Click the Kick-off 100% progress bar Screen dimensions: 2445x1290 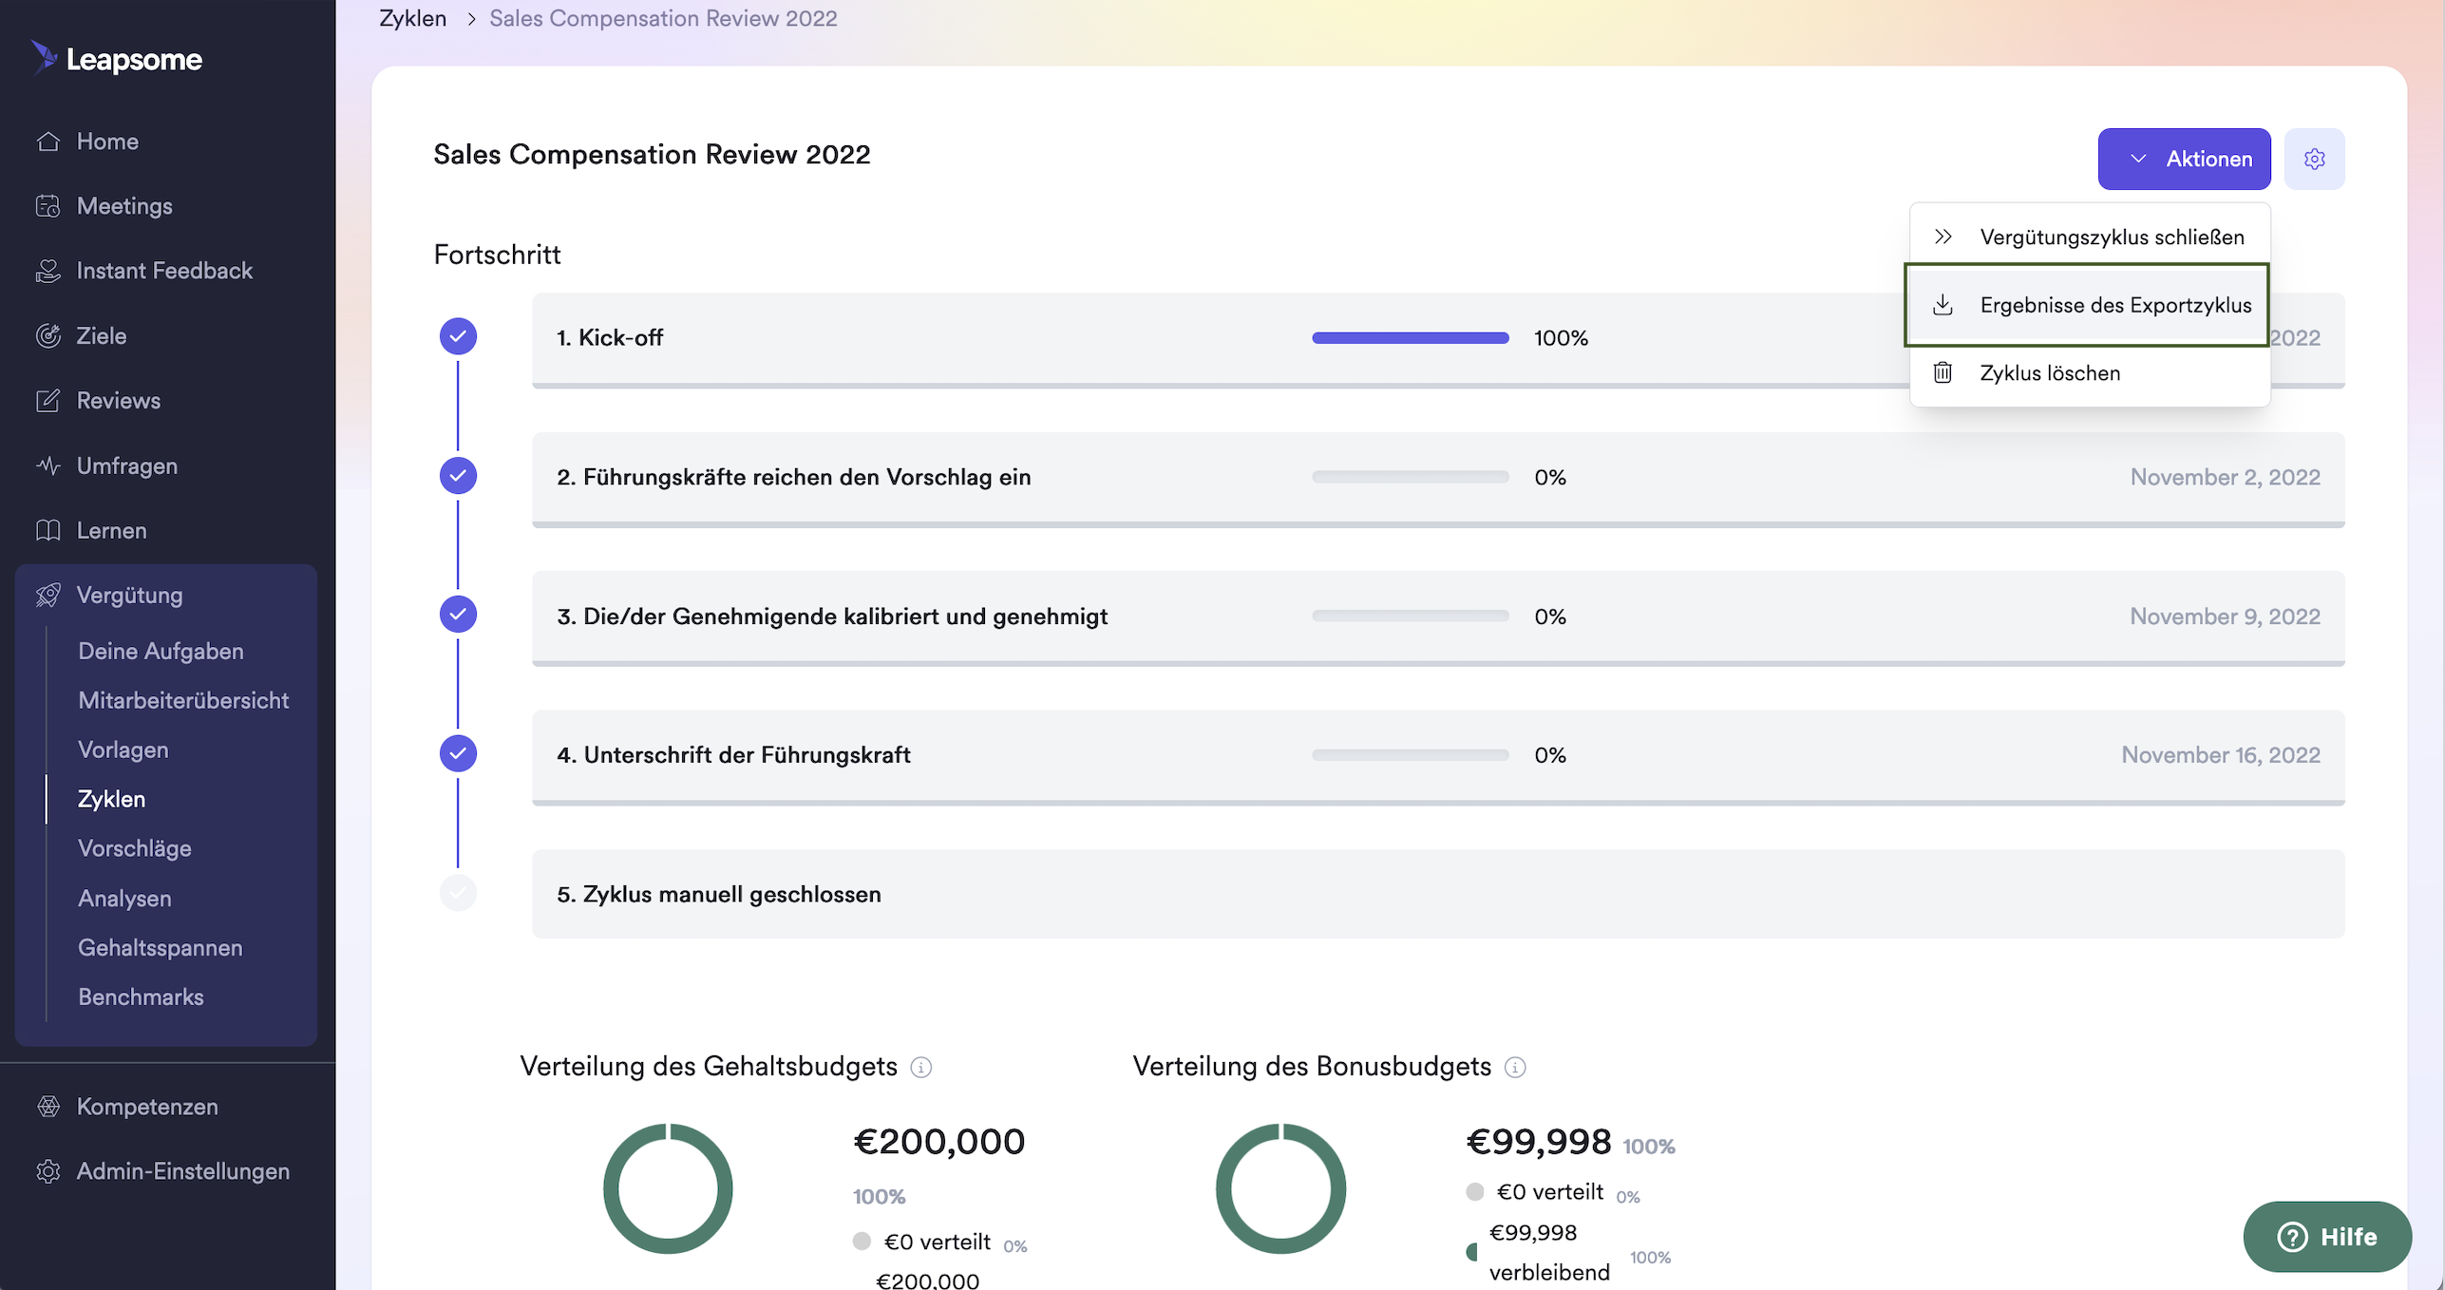(x=1410, y=338)
